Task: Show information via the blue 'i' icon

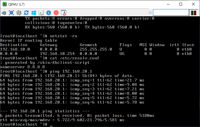Action: click(49, 13)
